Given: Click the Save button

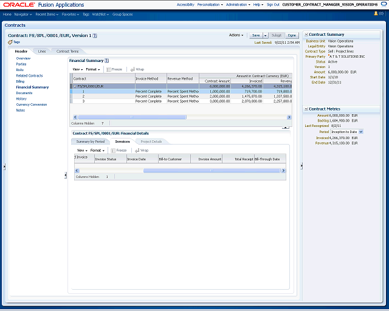Looking at the screenshot, I should coord(256,36).
